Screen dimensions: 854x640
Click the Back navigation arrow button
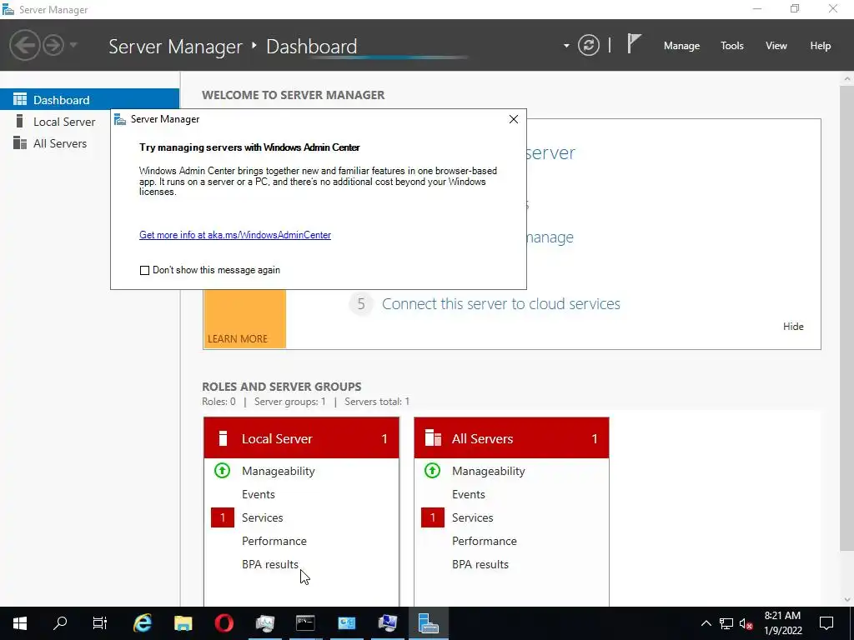[x=24, y=45]
